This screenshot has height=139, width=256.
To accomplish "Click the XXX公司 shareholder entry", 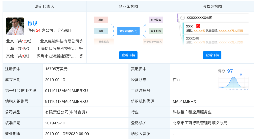I will [192, 38].
